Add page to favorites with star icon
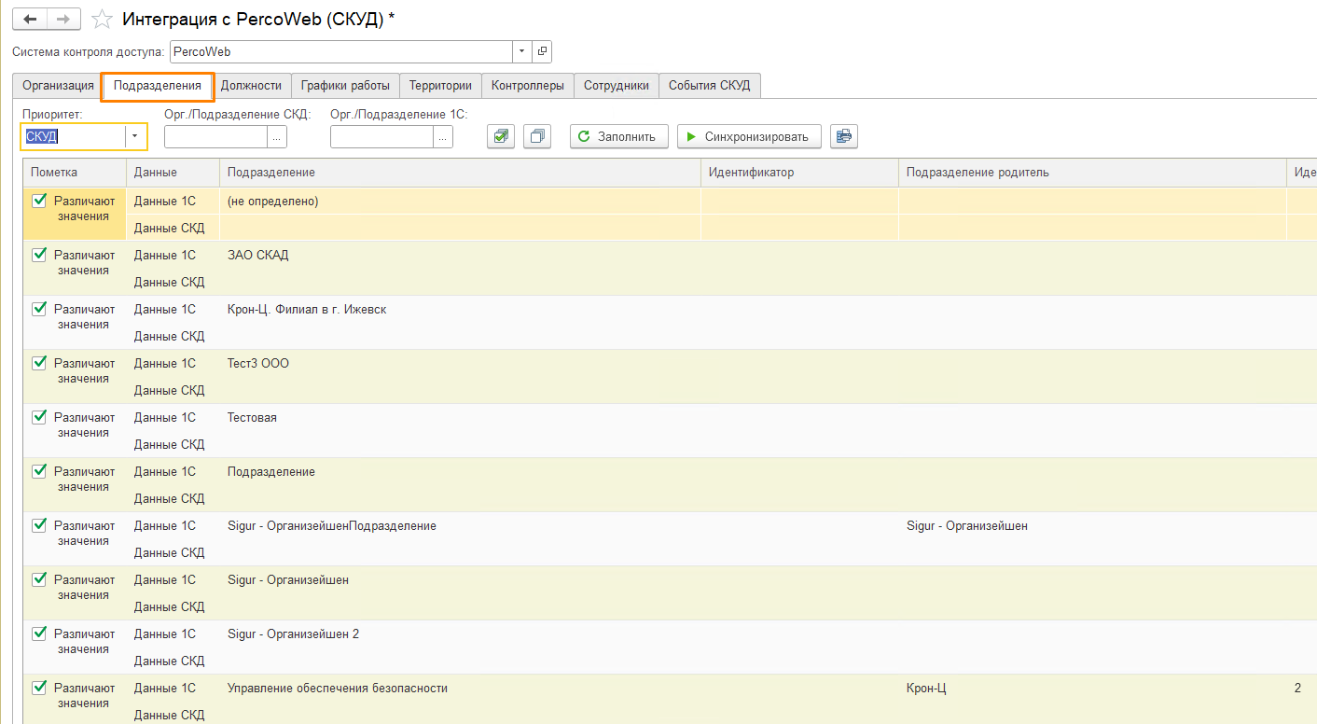The height and width of the screenshot is (724, 1317). click(103, 20)
